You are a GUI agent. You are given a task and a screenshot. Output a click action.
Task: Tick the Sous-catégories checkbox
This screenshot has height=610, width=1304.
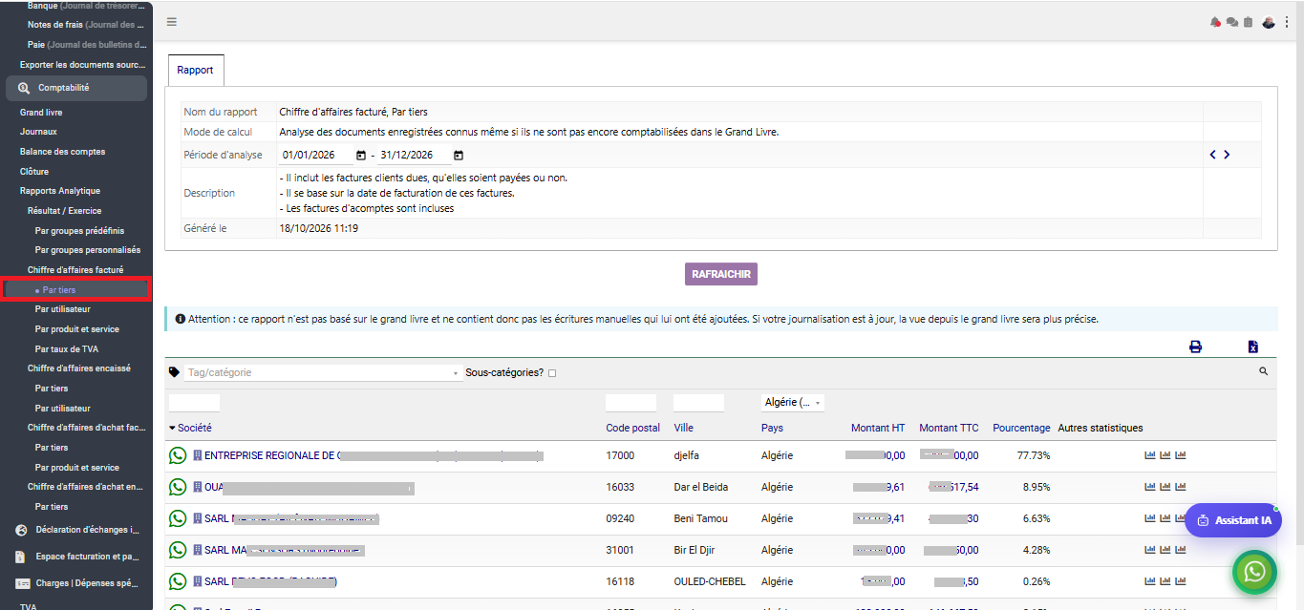552,373
